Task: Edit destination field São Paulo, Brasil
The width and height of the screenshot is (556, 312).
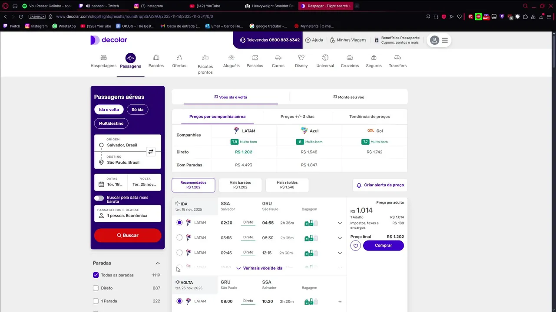Action: pyautogui.click(x=122, y=160)
